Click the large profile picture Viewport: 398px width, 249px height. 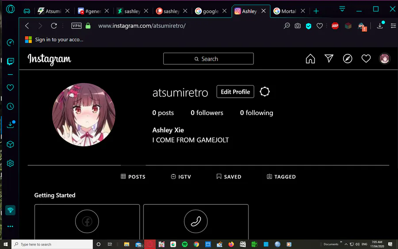pos(84,115)
